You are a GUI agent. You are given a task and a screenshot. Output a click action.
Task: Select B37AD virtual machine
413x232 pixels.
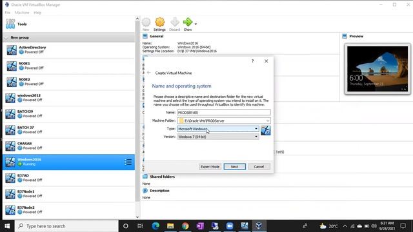tap(68, 178)
